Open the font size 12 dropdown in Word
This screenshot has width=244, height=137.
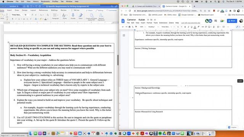[27, 15]
